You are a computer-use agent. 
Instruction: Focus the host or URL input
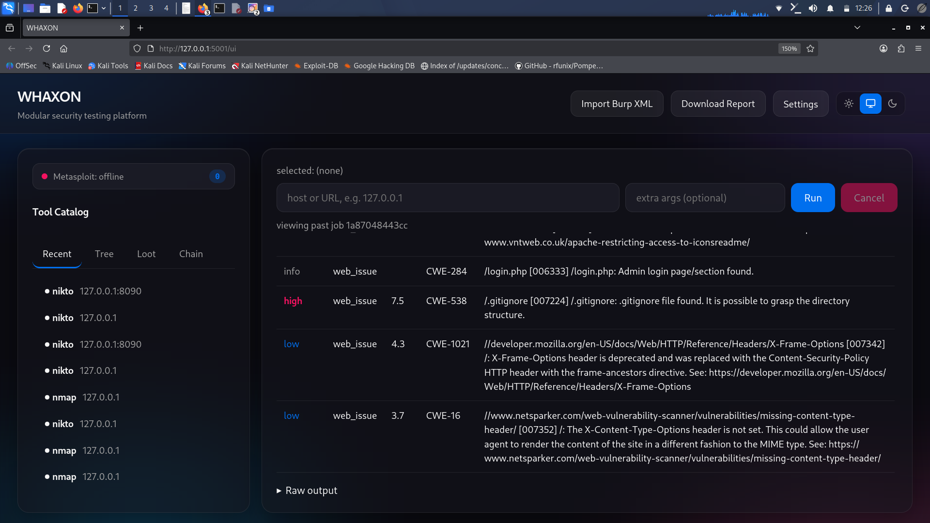pyautogui.click(x=448, y=198)
